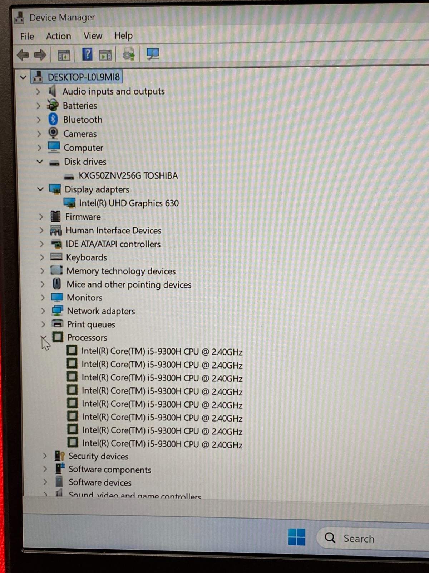Click the Update device driver toolbar icon
Viewport: 429px width, 573px height.
point(129,54)
